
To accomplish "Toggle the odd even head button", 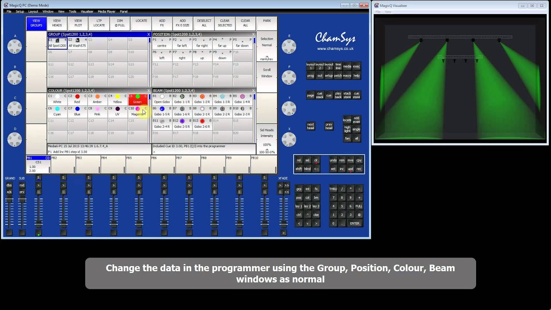I will point(356,120).
